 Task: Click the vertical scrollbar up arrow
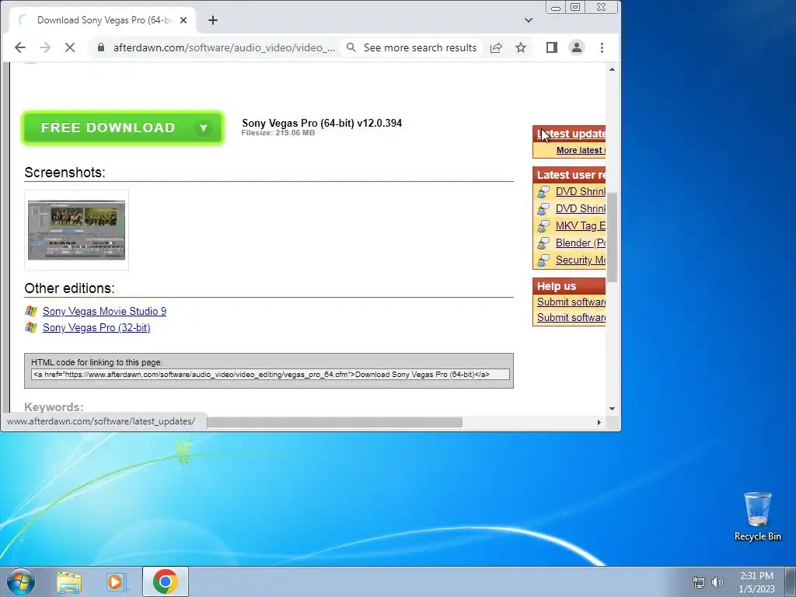coord(613,69)
